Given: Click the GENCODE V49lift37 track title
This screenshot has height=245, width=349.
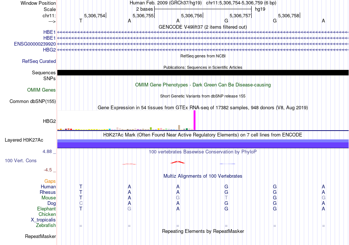Looking at the screenshot, I should click(203, 27).
